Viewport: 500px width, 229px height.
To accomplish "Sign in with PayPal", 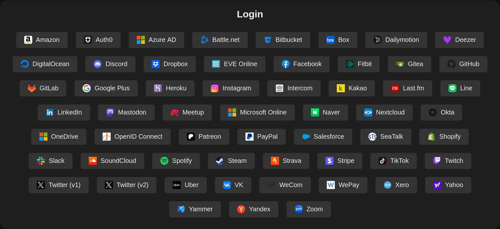I will click(262, 137).
